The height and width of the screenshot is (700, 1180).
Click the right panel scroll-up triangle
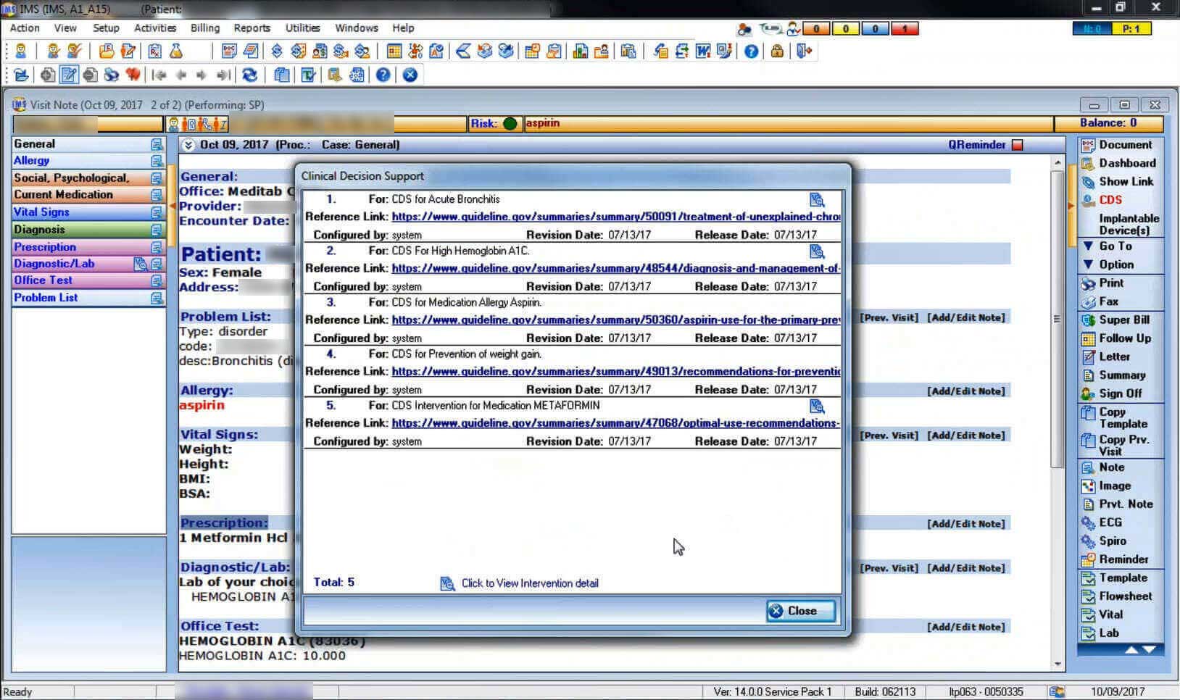tap(1131, 650)
